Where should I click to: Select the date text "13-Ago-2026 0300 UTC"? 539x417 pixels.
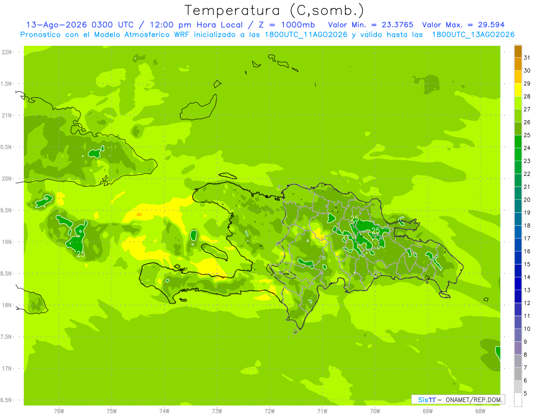coord(80,25)
